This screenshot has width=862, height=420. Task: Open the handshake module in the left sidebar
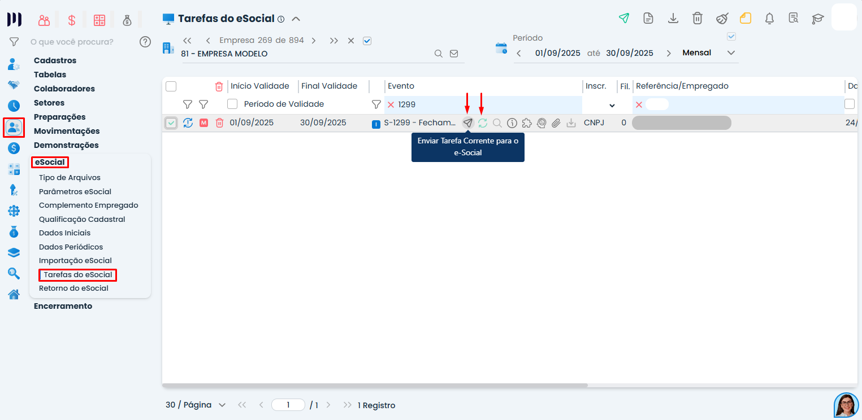pos(14,85)
